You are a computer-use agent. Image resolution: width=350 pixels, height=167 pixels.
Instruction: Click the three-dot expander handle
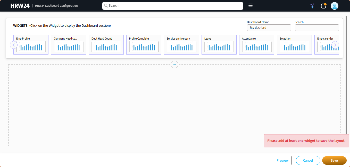coord(174,64)
